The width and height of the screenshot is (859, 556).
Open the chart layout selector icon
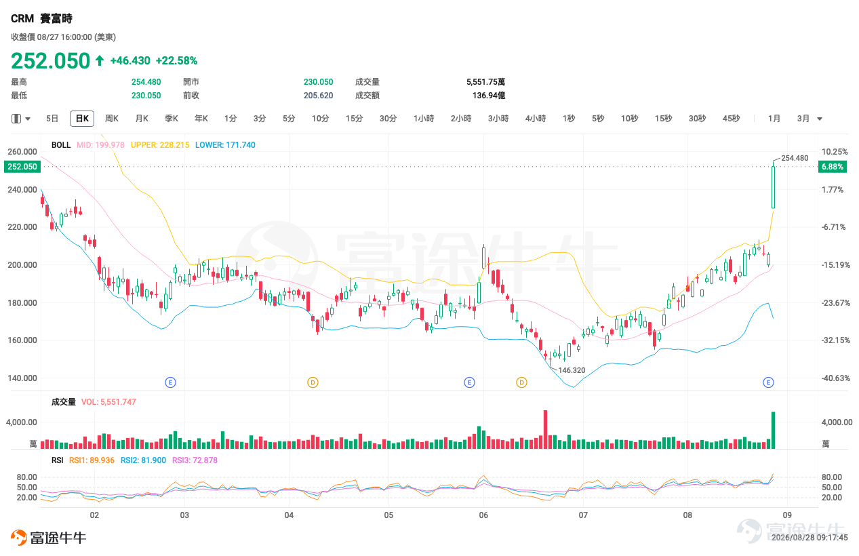pyautogui.click(x=16, y=119)
